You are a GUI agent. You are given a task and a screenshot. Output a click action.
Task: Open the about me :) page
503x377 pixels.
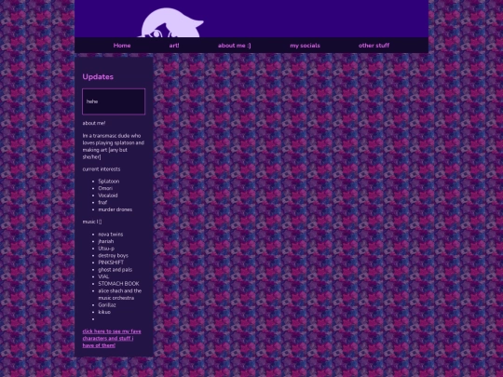coord(235,46)
